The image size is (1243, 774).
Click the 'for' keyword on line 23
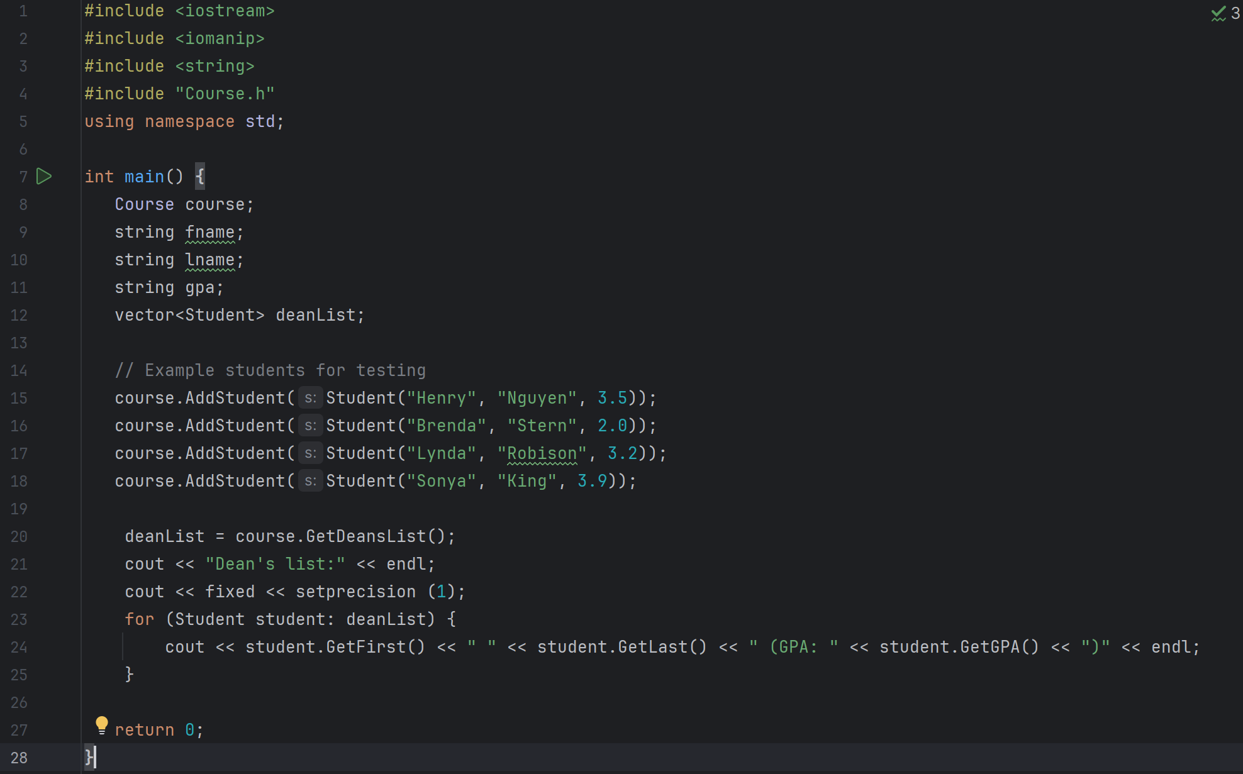pyautogui.click(x=140, y=619)
